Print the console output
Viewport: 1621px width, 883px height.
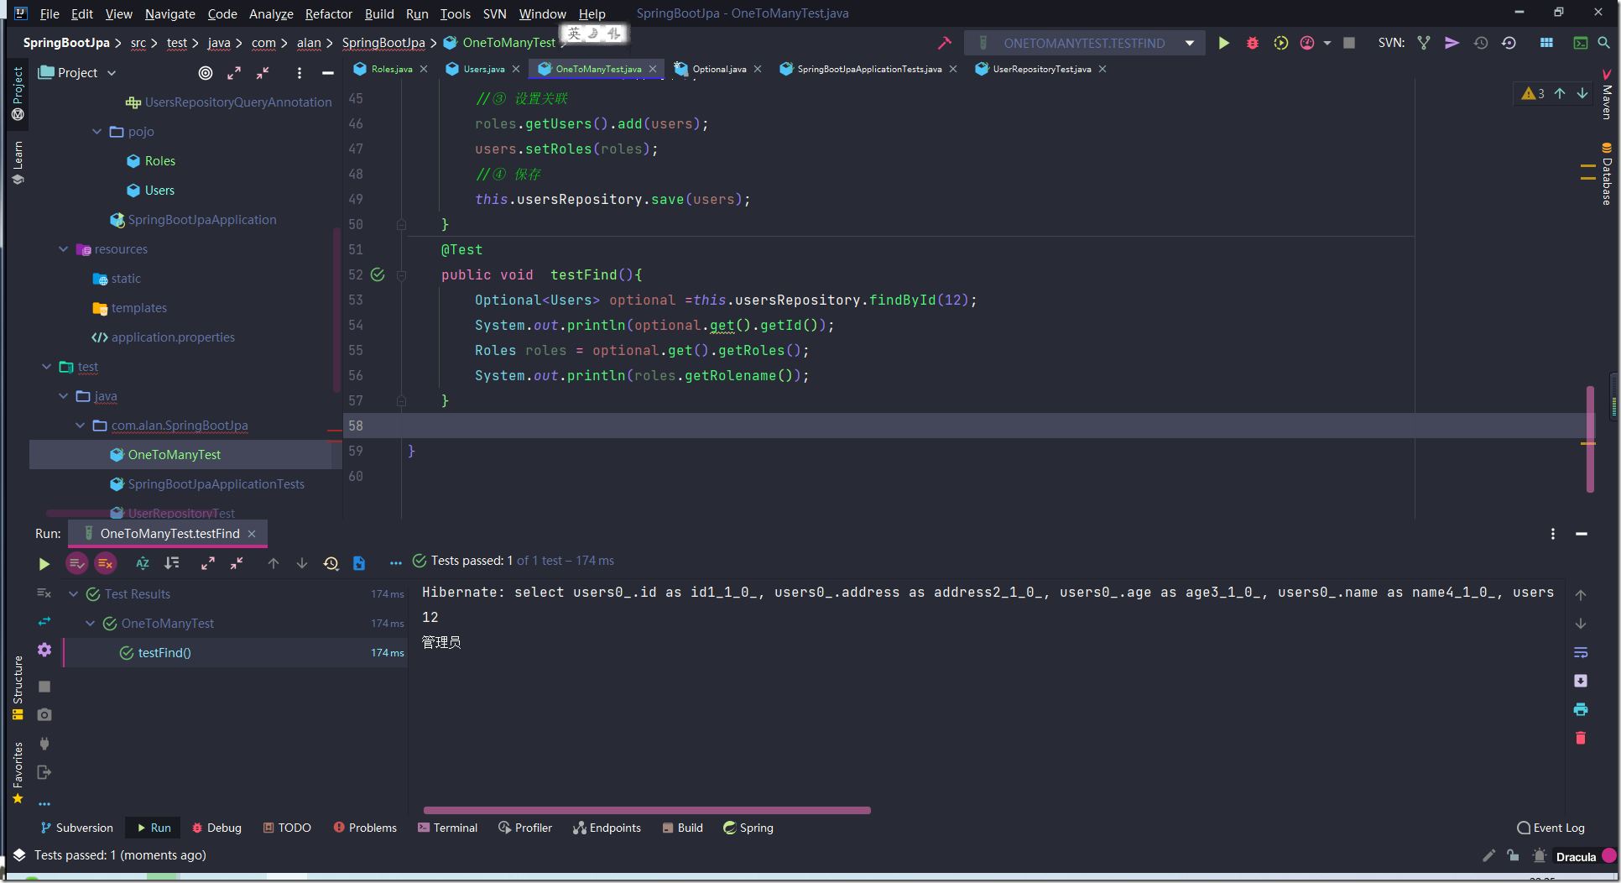[x=1581, y=709]
